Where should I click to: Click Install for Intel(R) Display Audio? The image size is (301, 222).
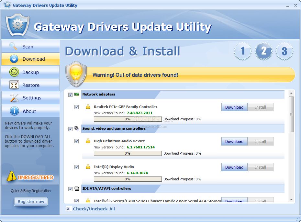click(261, 167)
